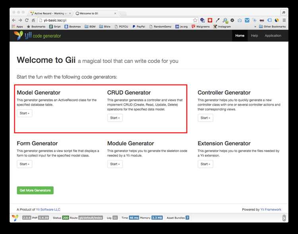Viewport: 298px width, 234px height.
Task: Open the Walgreens bookmark
Action: [201, 27]
